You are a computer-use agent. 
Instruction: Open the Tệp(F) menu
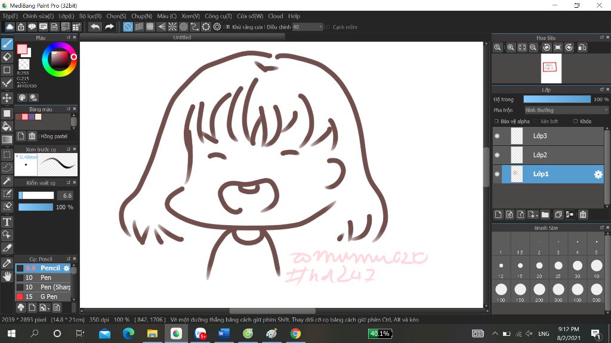(10, 16)
